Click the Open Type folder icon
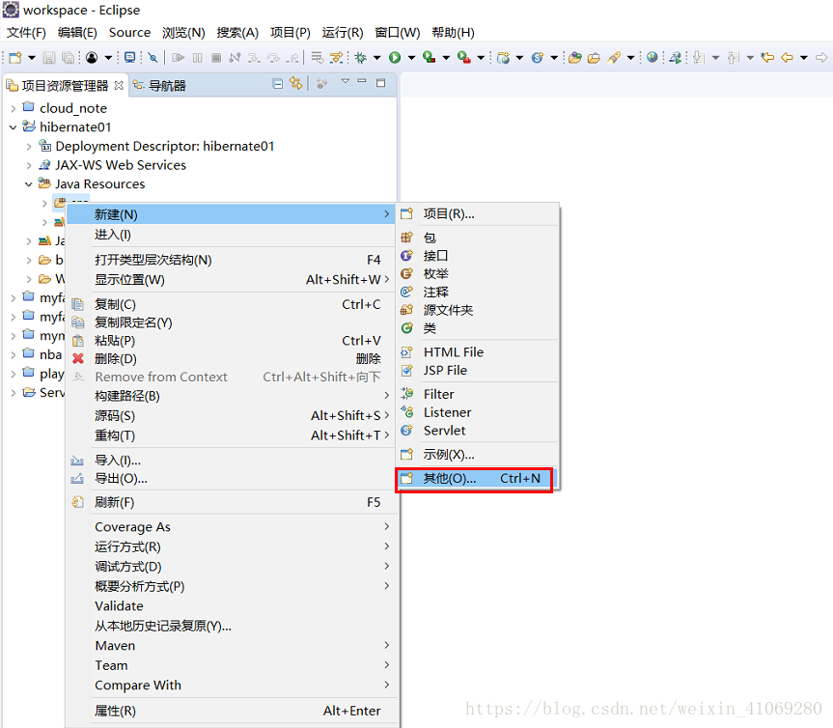 tap(575, 57)
